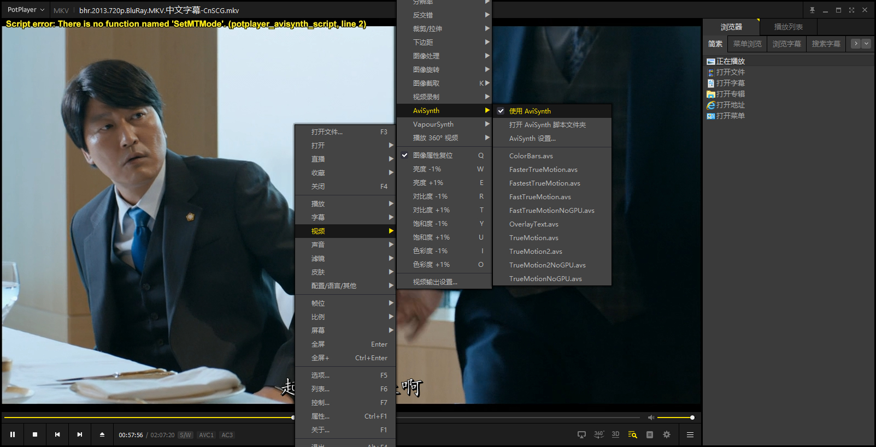Image resolution: width=876 pixels, height=447 pixels.
Task: Expand the 打开 submenu
Action: point(345,145)
